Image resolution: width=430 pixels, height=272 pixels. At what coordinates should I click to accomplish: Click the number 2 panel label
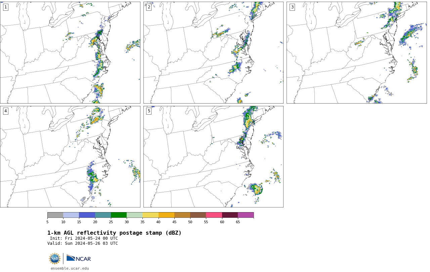pos(148,7)
